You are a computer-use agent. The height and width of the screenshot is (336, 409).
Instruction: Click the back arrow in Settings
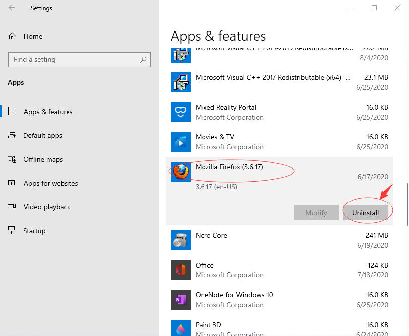tap(12, 8)
